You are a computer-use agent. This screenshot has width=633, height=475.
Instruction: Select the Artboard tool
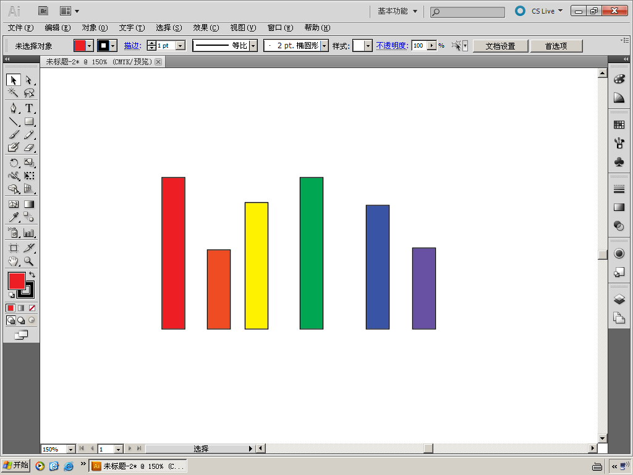pyautogui.click(x=14, y=248)
